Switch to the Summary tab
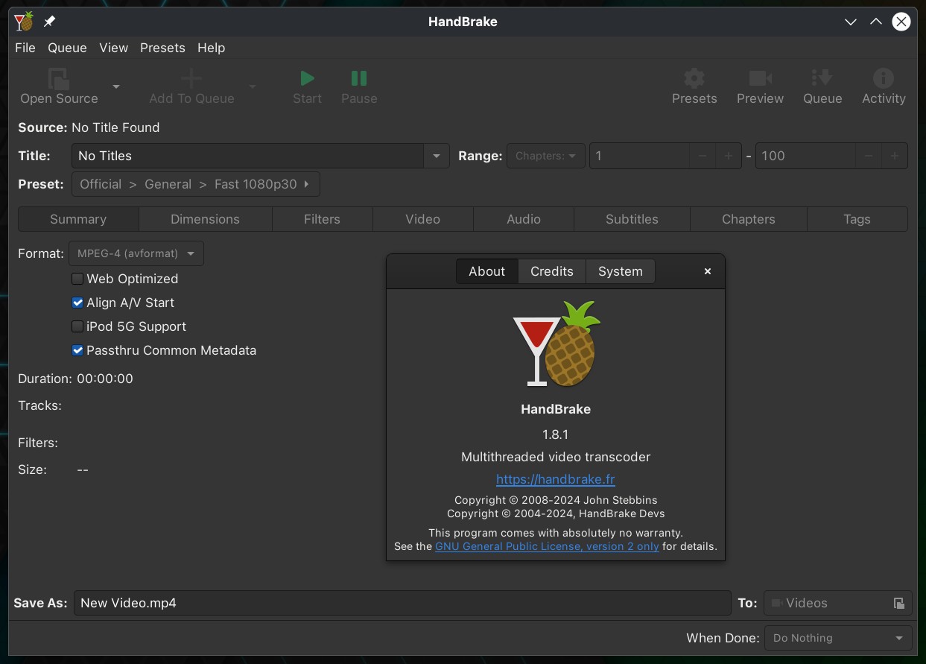This screenshot has width=926, height=664. click(78, 219)
